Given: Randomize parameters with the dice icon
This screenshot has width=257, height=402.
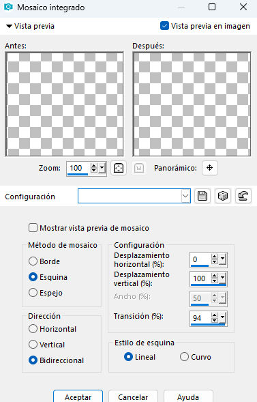Looking at the screenshot, I should 222,197.
